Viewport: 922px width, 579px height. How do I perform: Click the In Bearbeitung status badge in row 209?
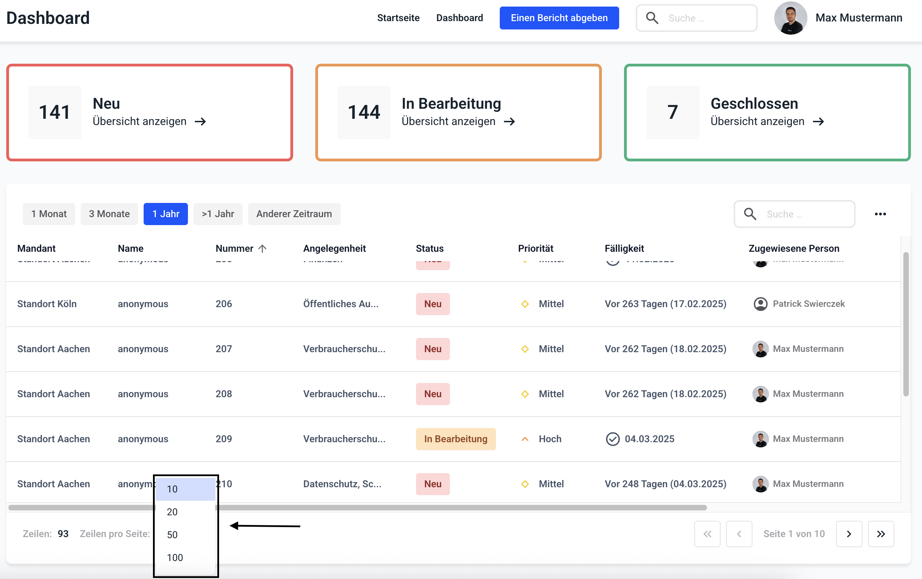point(455,439)
